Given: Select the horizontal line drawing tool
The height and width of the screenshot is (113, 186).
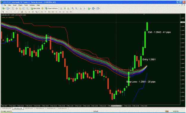Looking at the screenshot, I should 15,12.
